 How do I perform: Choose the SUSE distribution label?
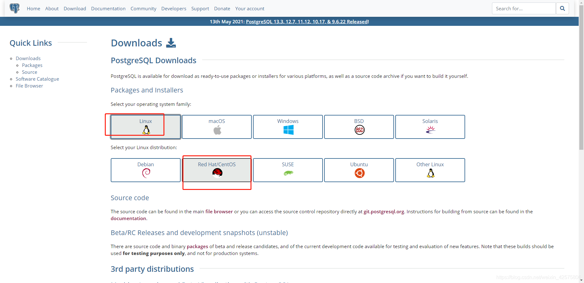(x=288, y=164)
